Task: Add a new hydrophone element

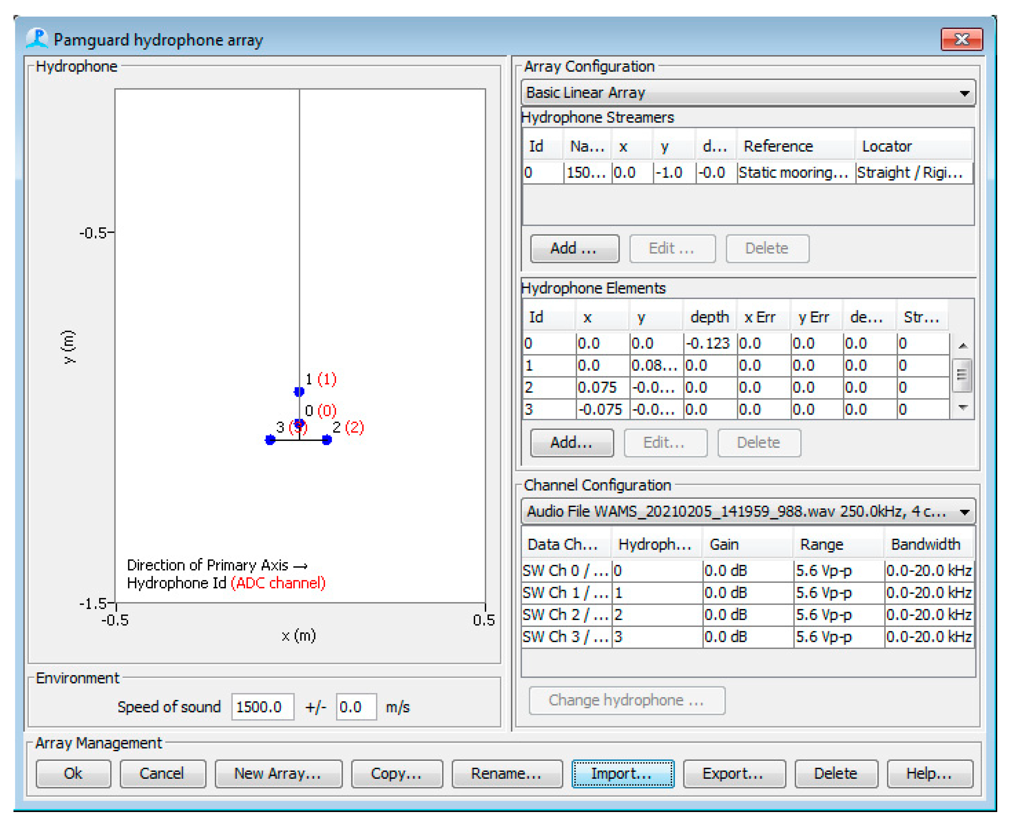Action: pos(571,443)
